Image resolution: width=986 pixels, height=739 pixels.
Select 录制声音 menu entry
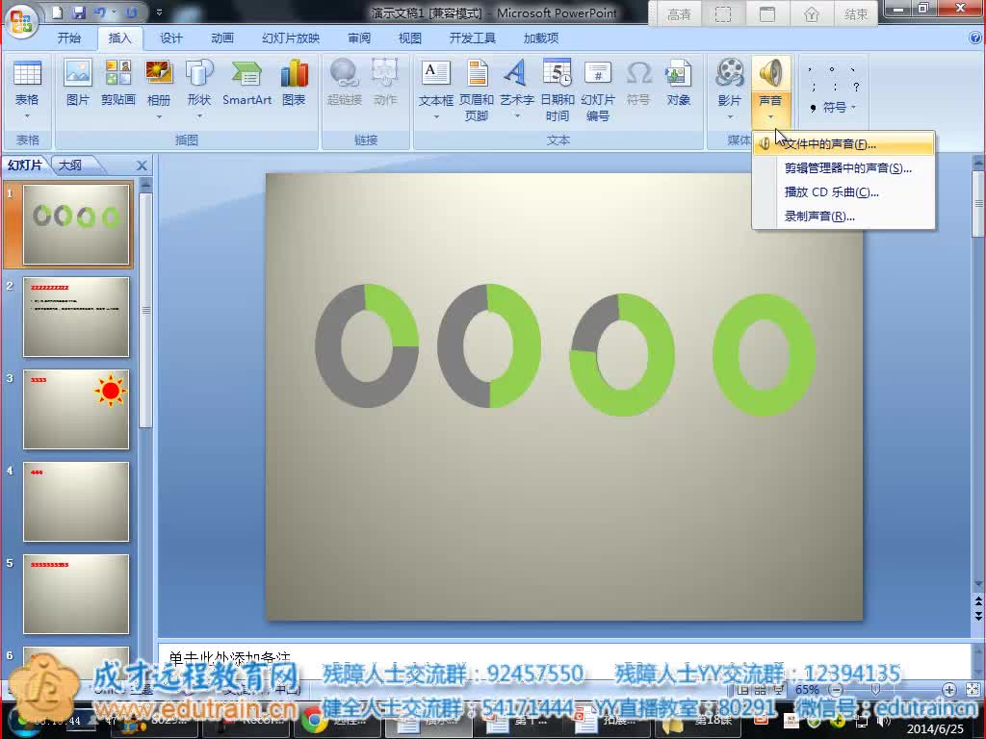tap(818, 217)
